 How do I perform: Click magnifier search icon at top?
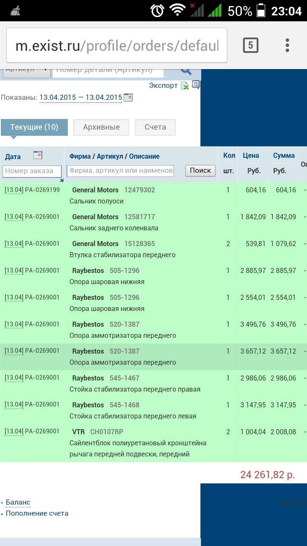(x=186, y=71)
